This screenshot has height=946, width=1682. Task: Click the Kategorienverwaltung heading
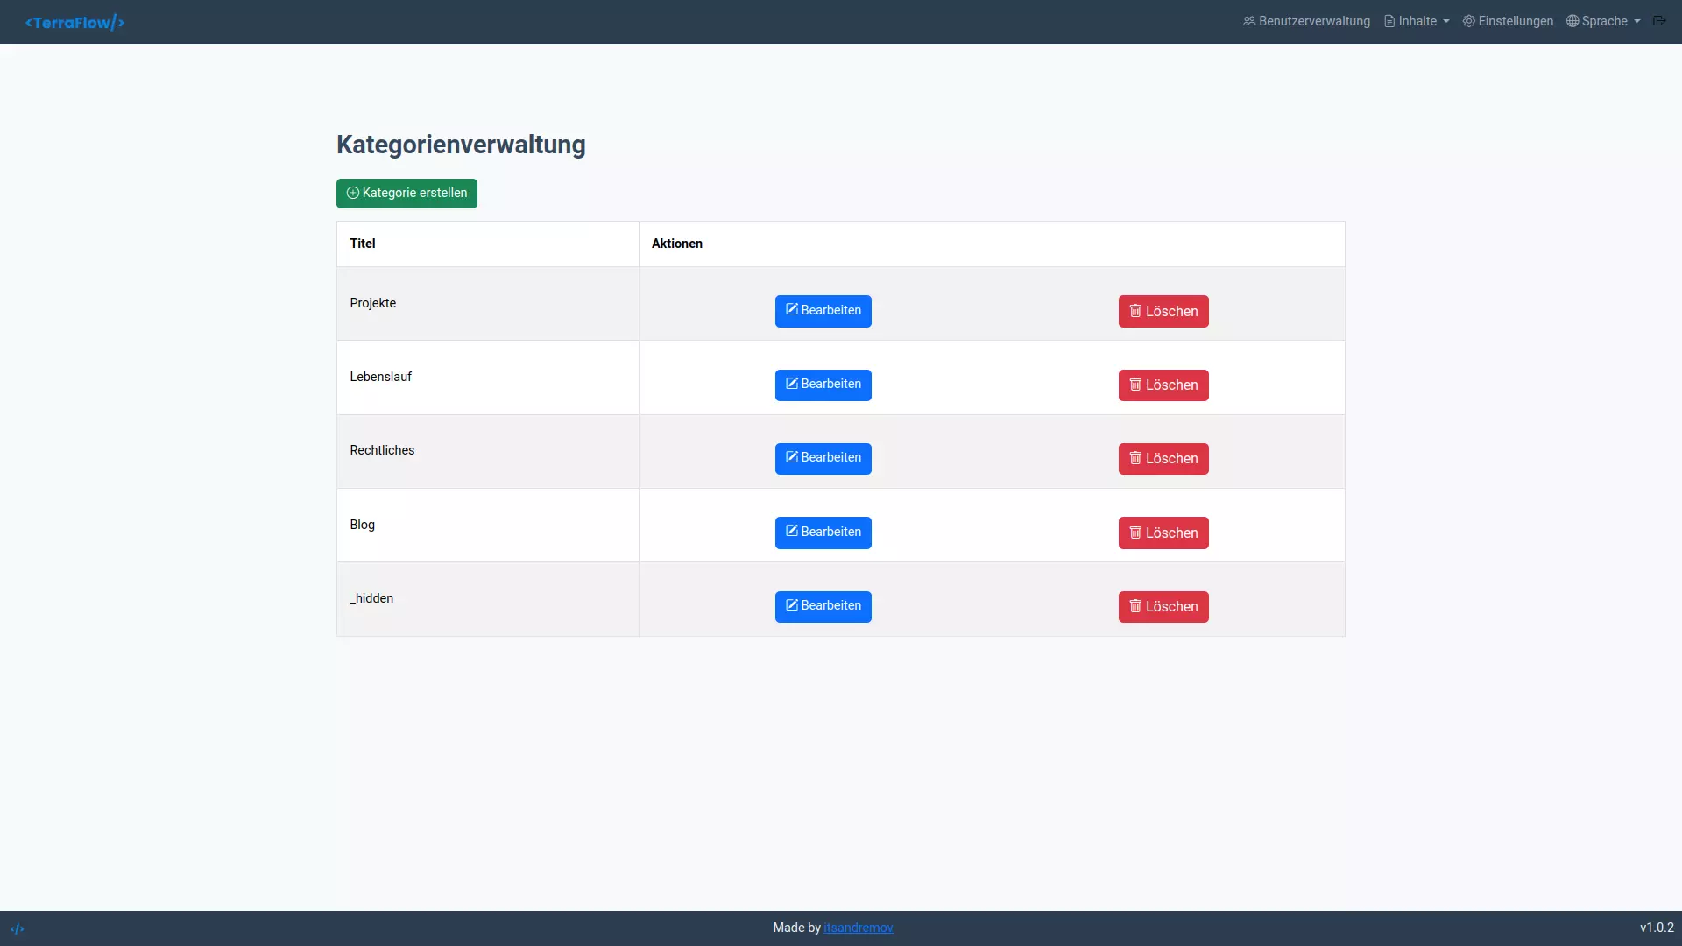point(461,145)
